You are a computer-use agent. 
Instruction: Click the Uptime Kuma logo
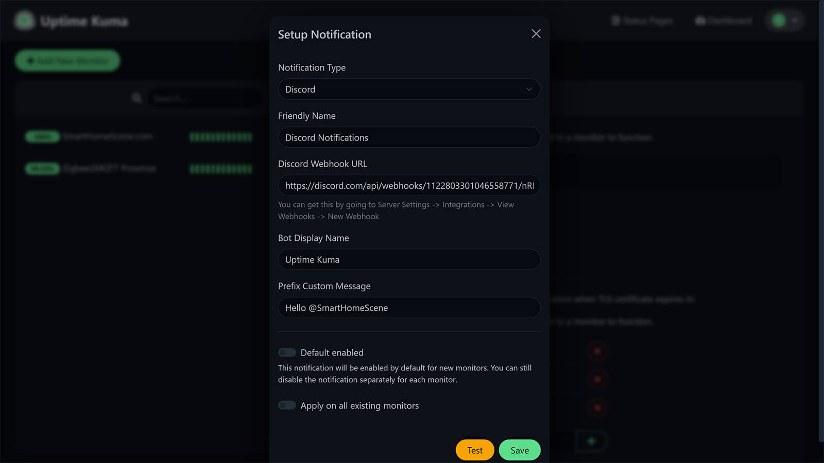pos(24,21)
